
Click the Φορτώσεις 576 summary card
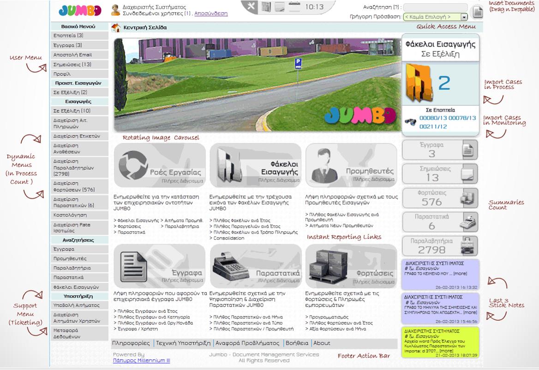tap(440, 198)
